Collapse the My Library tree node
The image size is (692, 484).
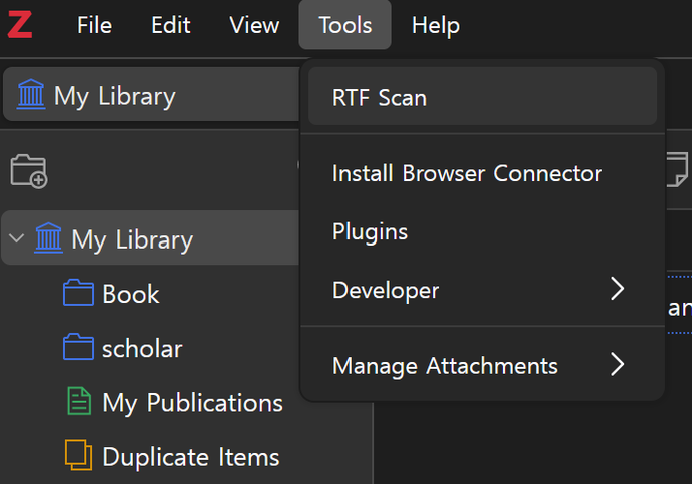tap(16, 238)
